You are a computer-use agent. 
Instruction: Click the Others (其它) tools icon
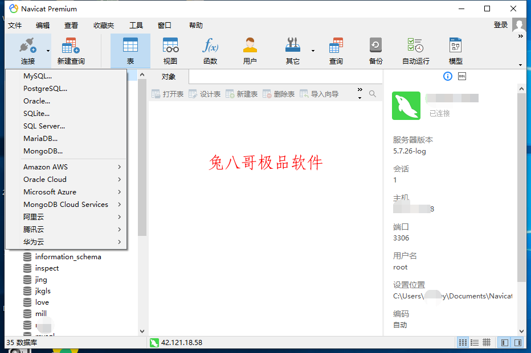(293, 45)
